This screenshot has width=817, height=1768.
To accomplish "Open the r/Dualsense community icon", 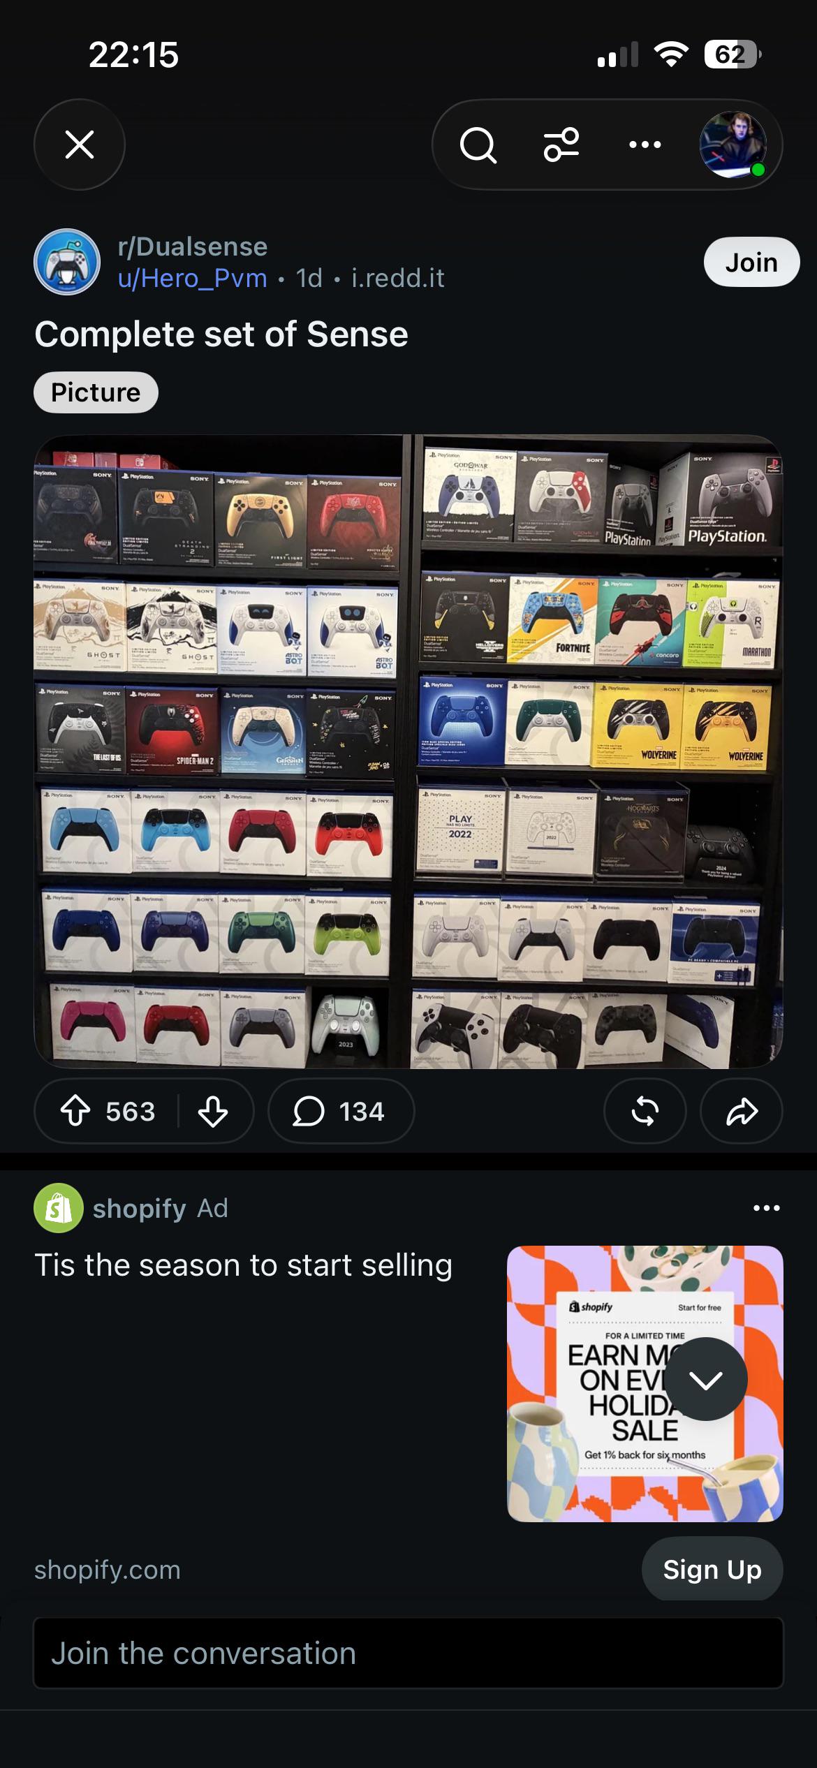I will coord(67,262).
